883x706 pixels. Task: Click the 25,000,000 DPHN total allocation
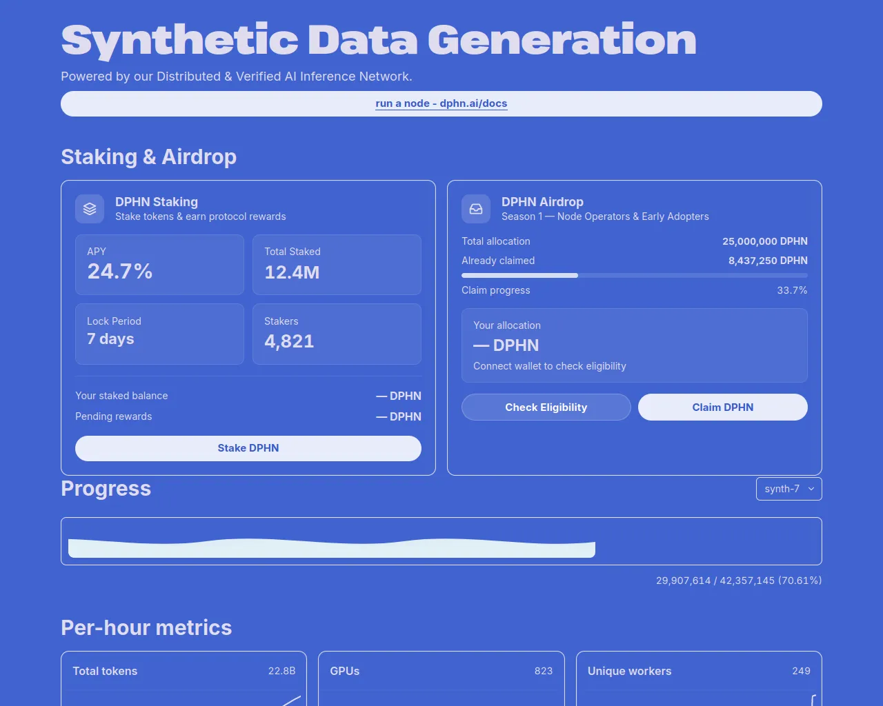765,241
